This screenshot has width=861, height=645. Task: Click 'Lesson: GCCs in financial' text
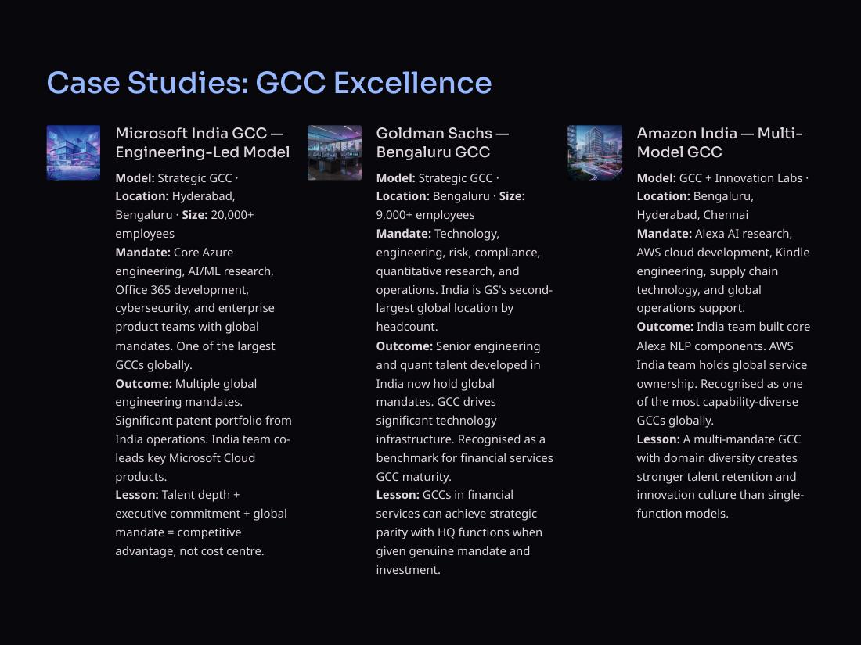[x=445, y=495]
